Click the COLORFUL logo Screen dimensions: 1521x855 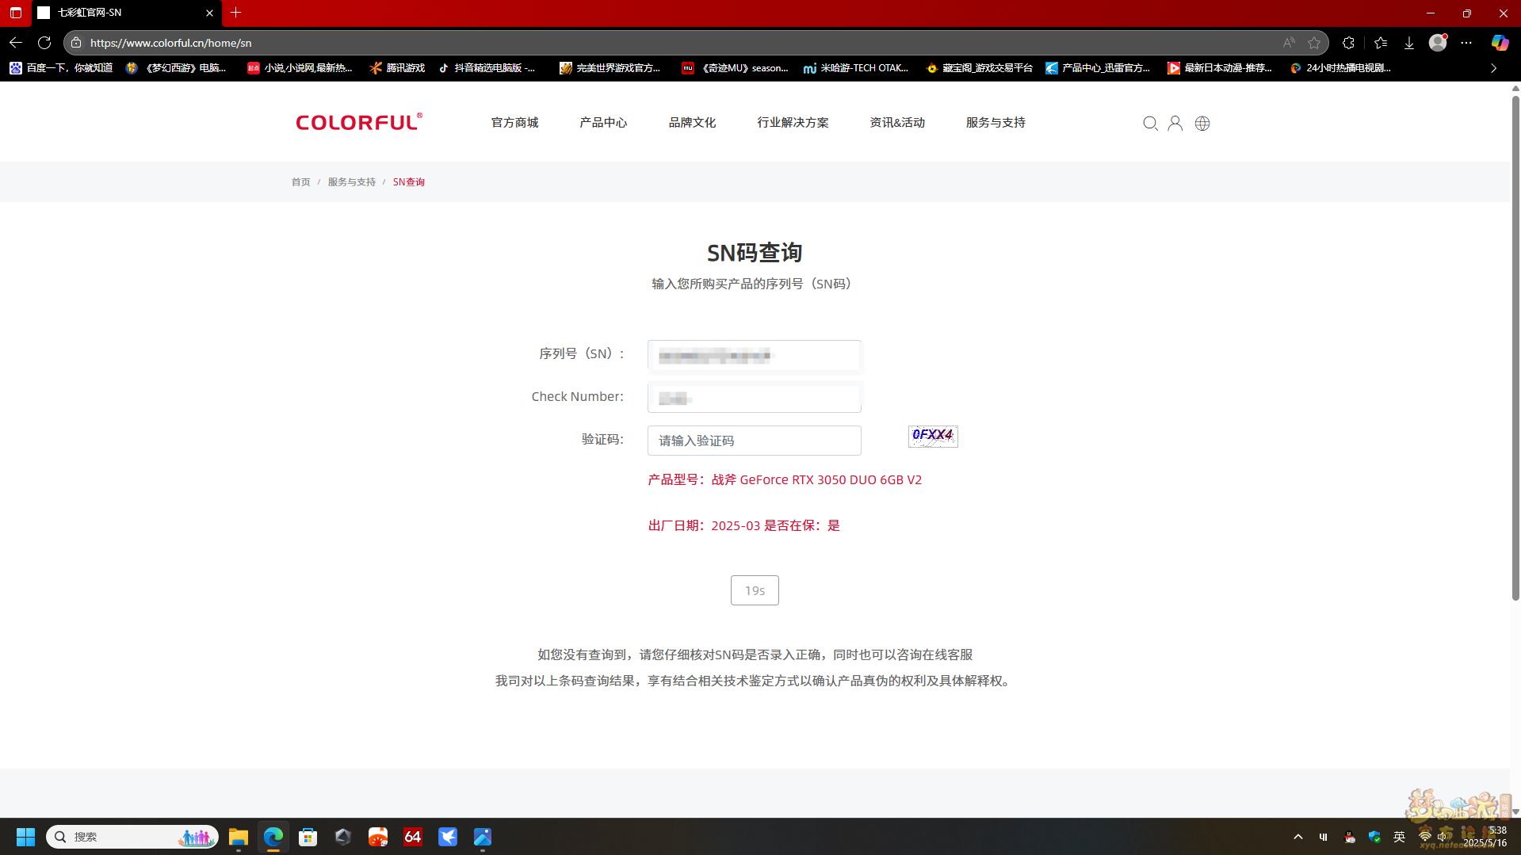(x=359, y=122)
